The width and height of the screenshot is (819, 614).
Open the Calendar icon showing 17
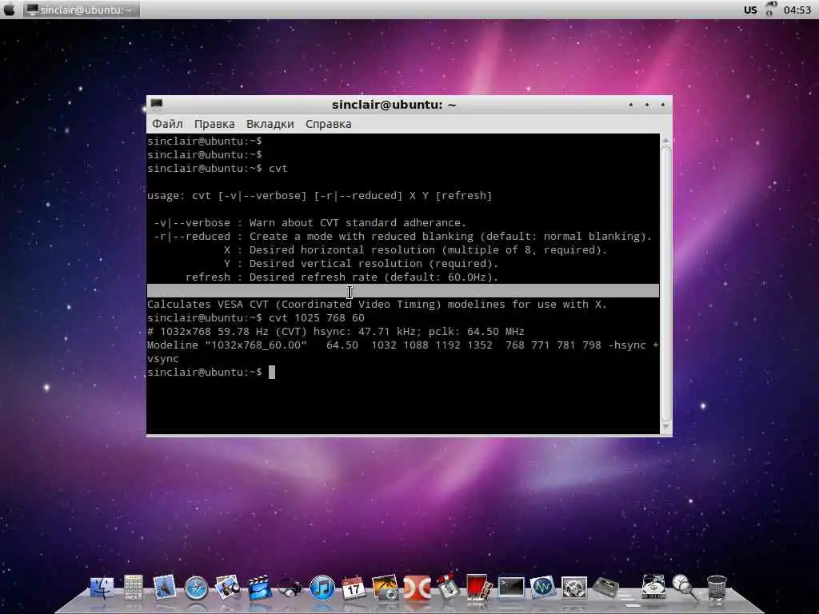coord(354,588)
